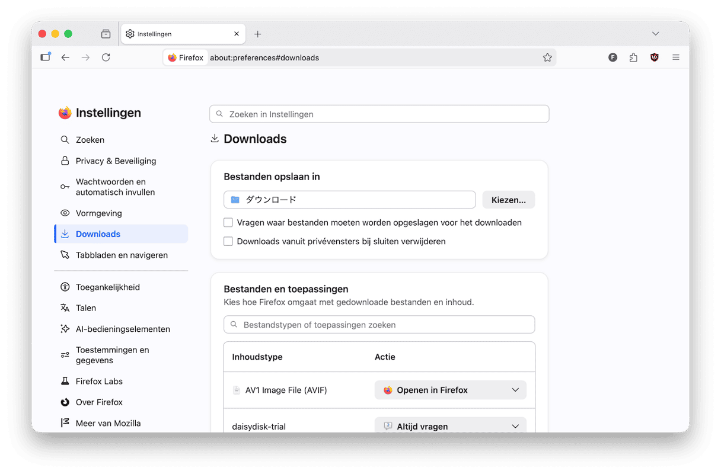Select the Downloads category
This screenshot has height=474, width=721.
(121, 234)
